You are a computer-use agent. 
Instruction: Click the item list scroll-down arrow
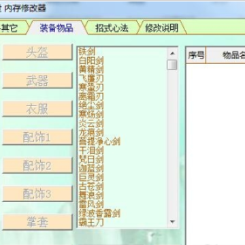tap(172, 221)
